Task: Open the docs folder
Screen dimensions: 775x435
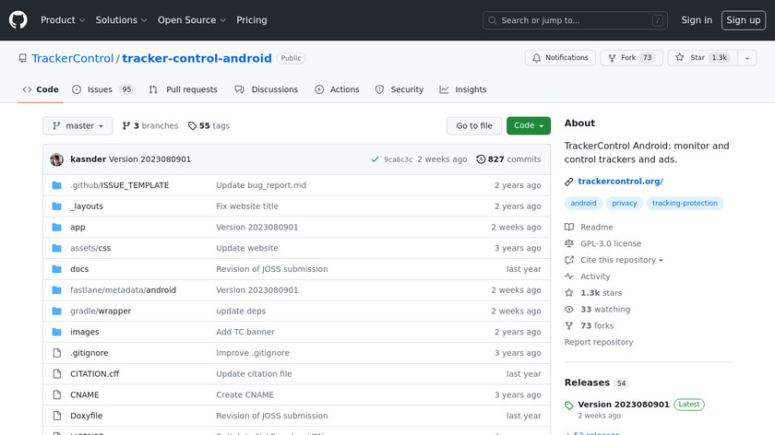Action: 79,269
